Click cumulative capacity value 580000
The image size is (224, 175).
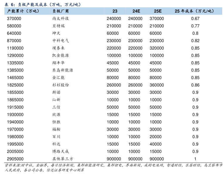coord(14,26)
